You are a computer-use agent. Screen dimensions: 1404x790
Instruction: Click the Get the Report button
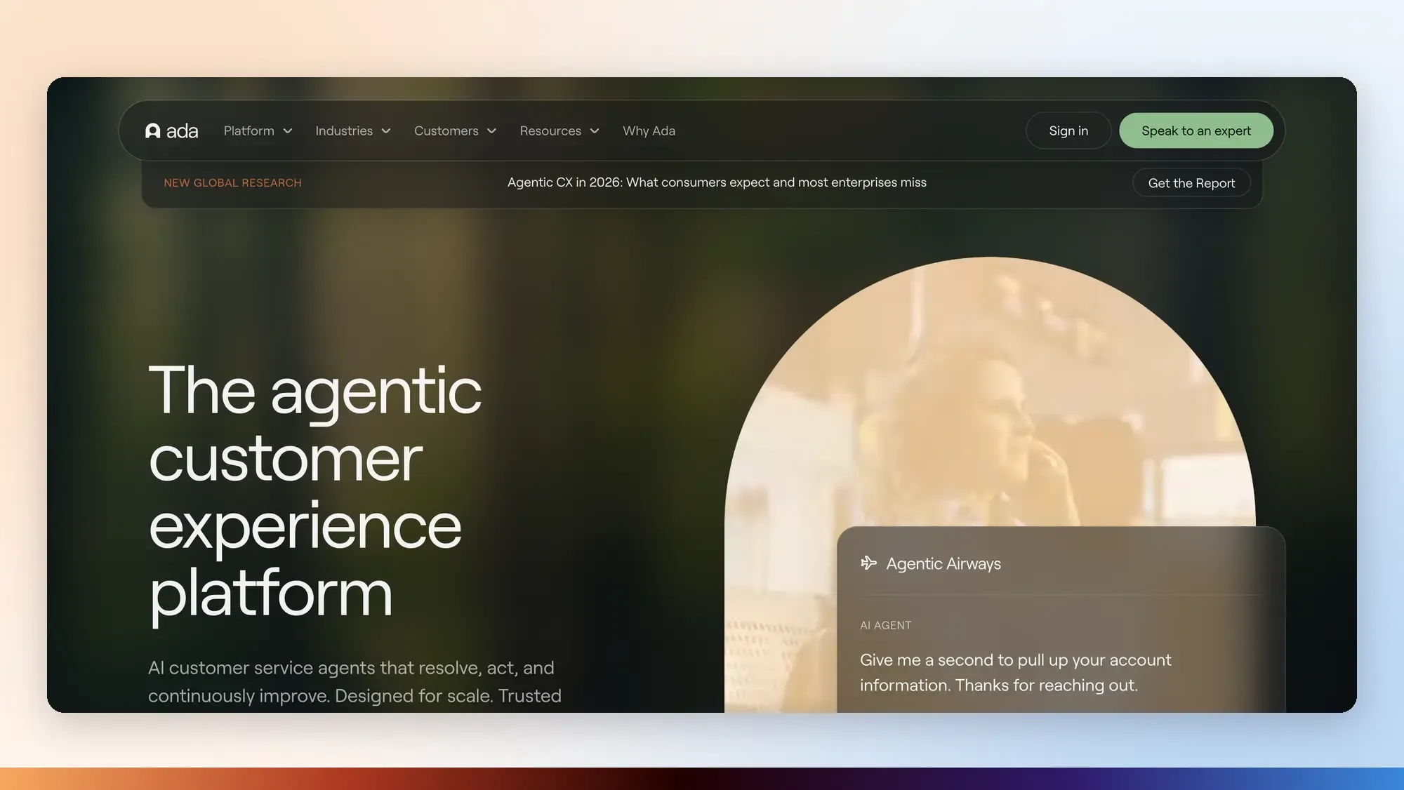(1191, 183)
